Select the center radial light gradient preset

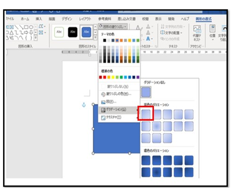(157, 126)
